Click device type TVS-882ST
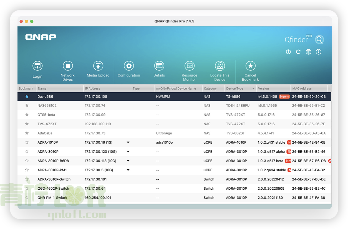Image resolution: width=348 pixels, height=229 pixels. coord(235,133)
